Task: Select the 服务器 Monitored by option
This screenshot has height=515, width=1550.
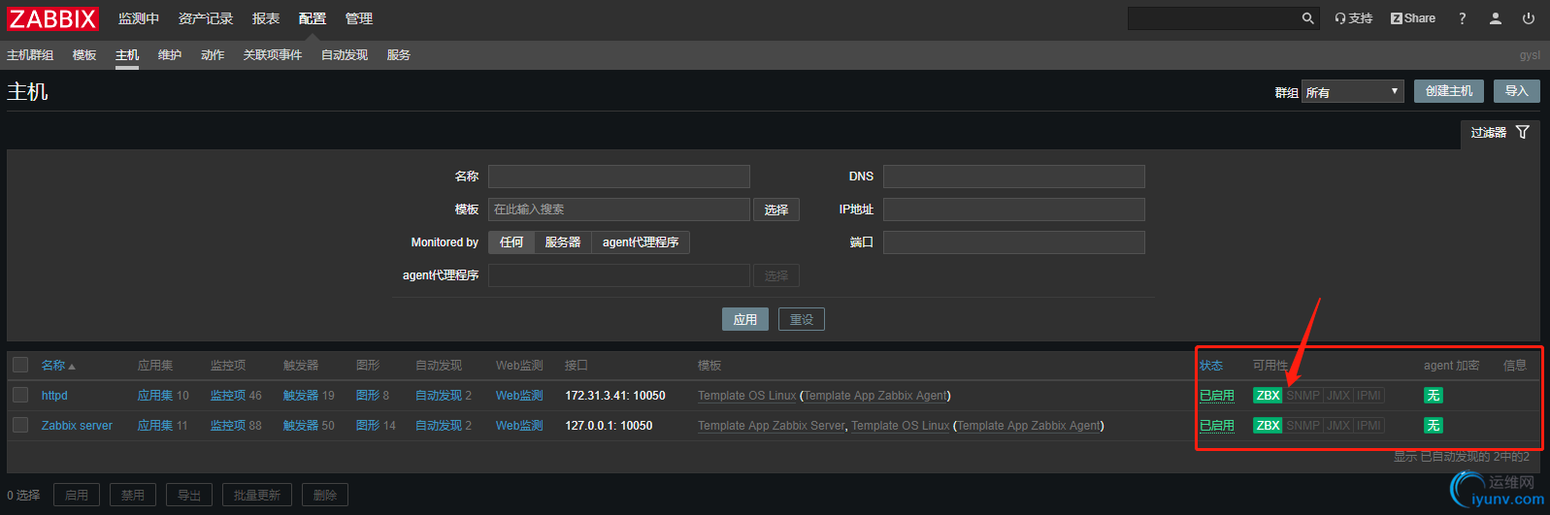Action: click(563, 242)
